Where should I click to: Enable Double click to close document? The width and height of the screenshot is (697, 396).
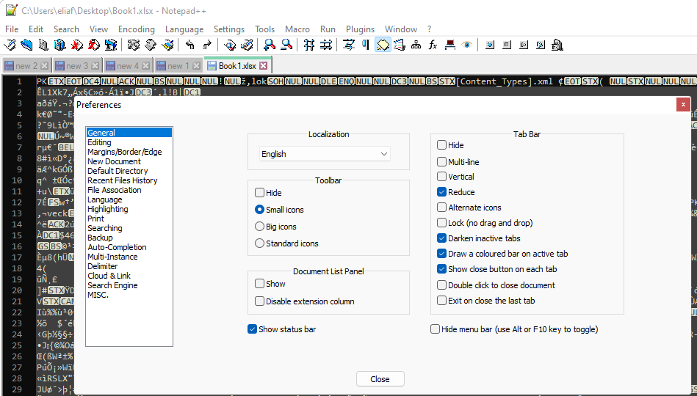441,285
